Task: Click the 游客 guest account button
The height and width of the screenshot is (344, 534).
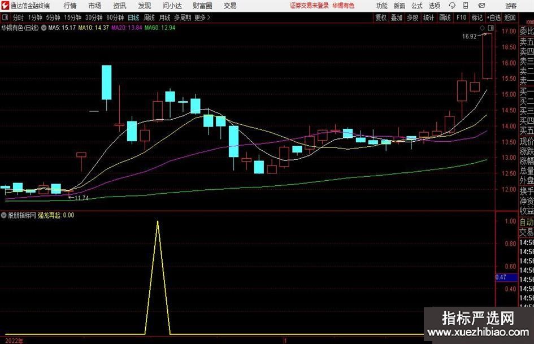Action: click(511, 6)
